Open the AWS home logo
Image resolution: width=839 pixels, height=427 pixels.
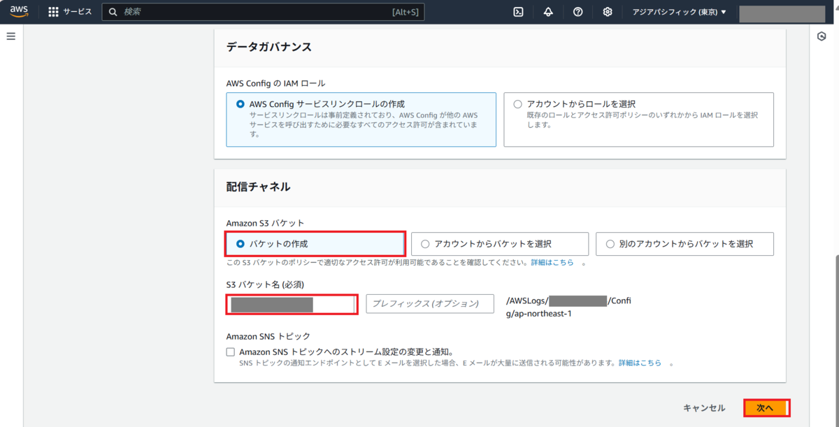pos(18,12)
